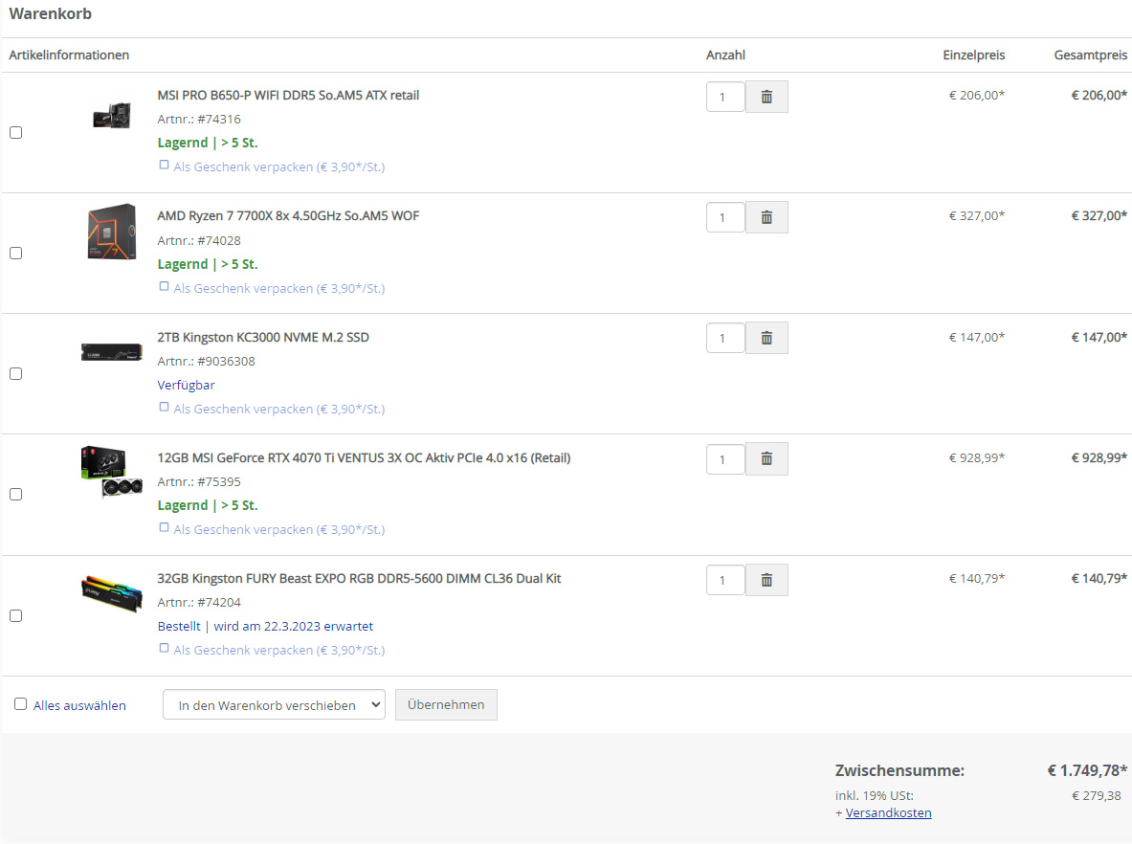Open the RTX 4070 Ti graphics card thumbnail
Viewport: 1132px width, 844px height.
click(112, 472)
